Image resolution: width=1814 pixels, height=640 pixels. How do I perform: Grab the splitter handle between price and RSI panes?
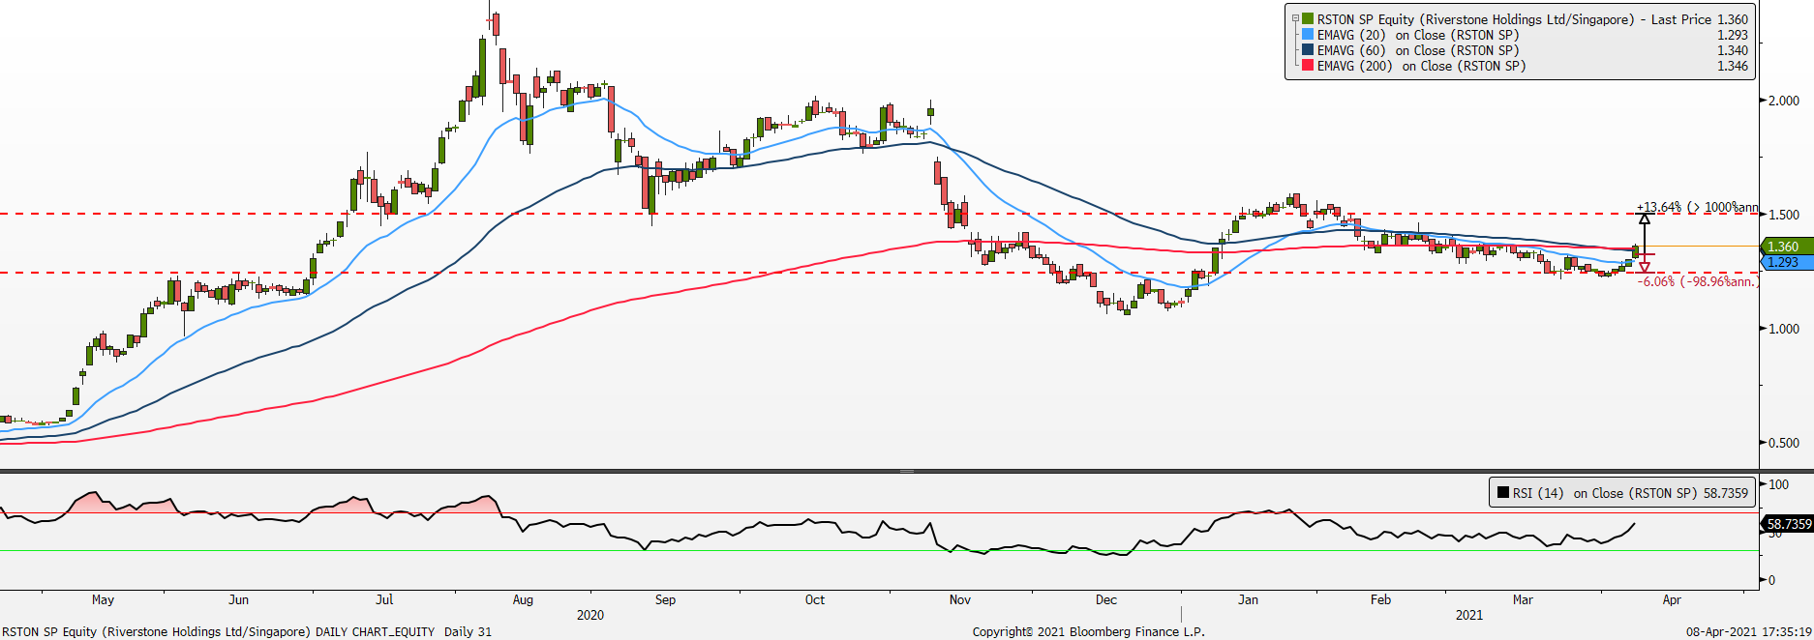click(x=907, y=471)
